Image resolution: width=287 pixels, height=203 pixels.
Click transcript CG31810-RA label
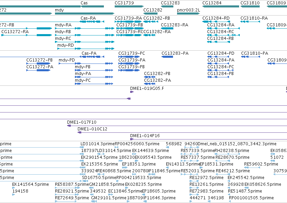tap(254, 18)
